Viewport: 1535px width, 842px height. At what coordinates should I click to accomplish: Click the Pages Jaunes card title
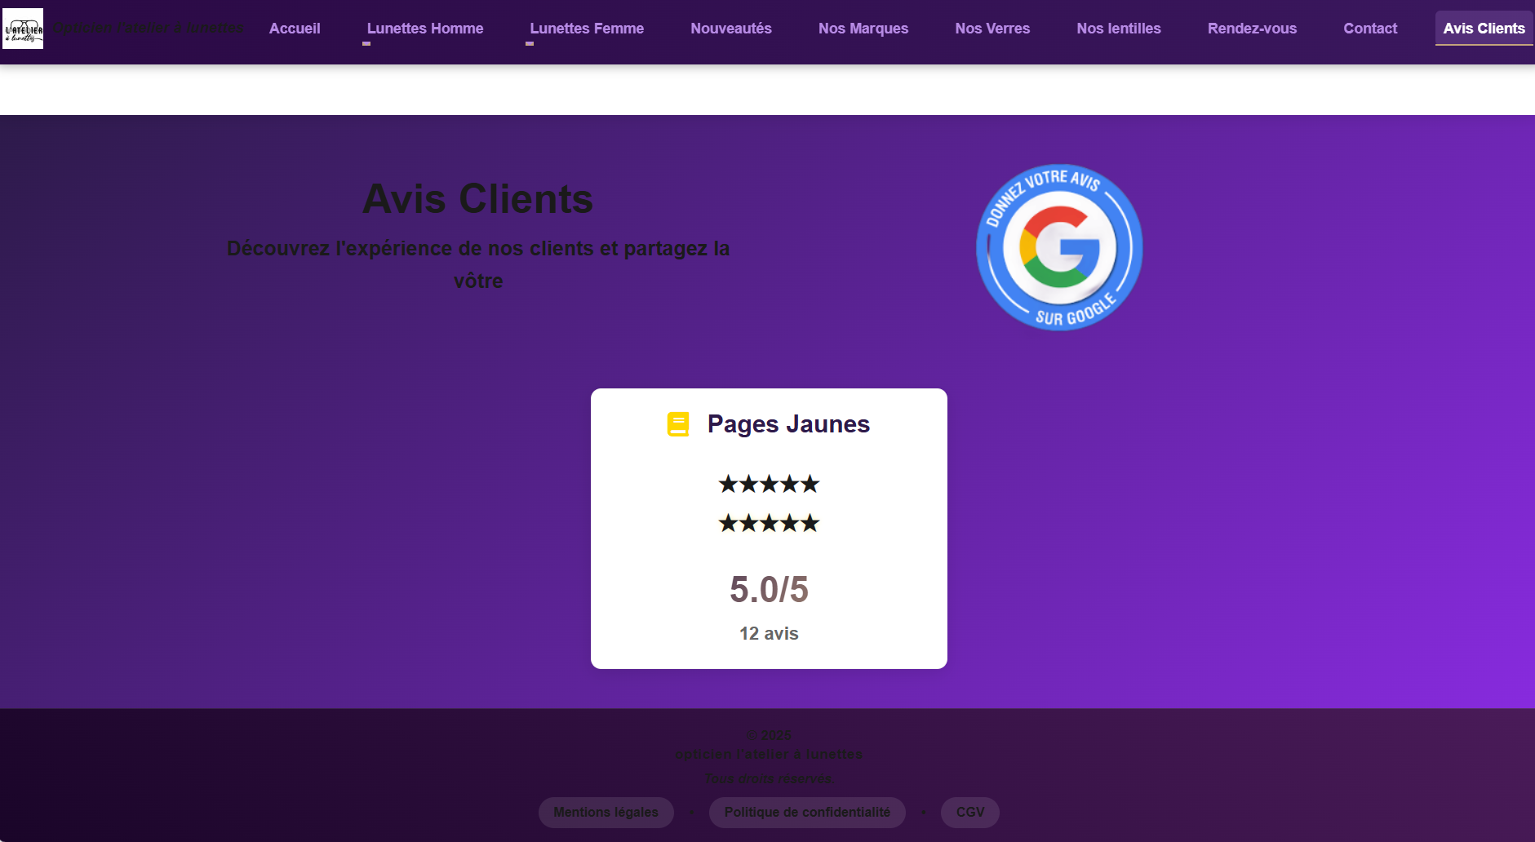tap(787, 424)
